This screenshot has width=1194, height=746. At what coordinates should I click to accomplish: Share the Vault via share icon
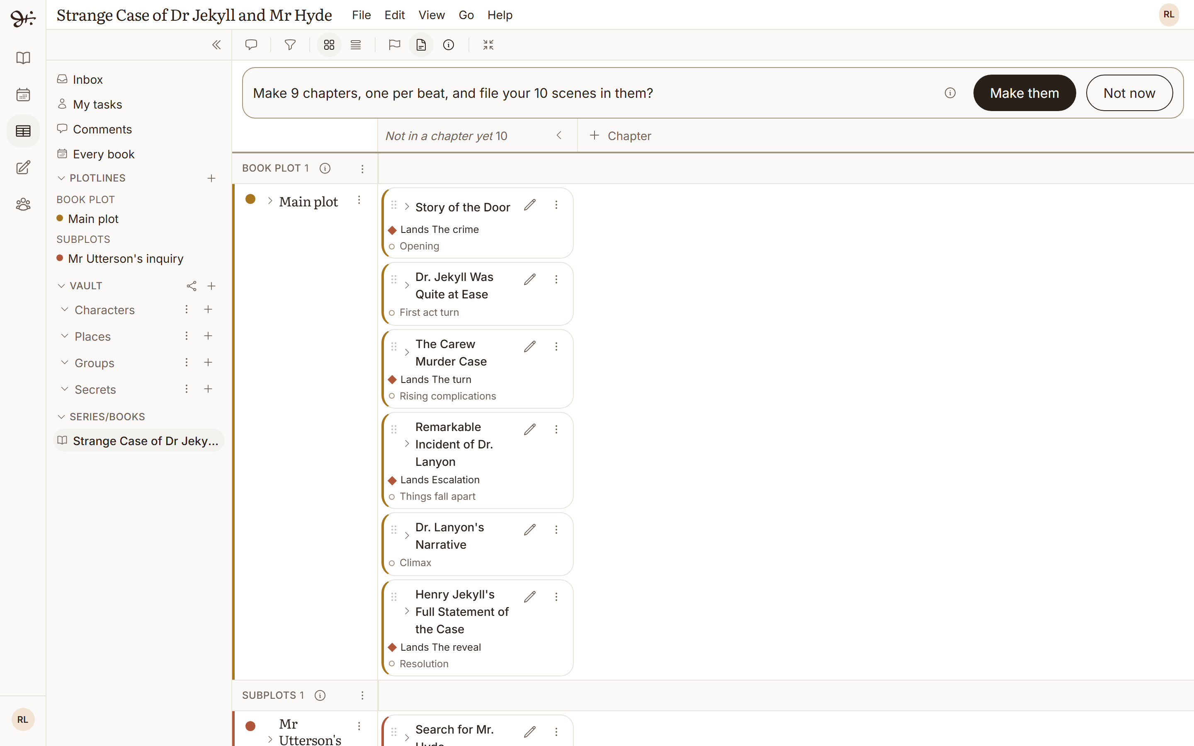[192, 286]
